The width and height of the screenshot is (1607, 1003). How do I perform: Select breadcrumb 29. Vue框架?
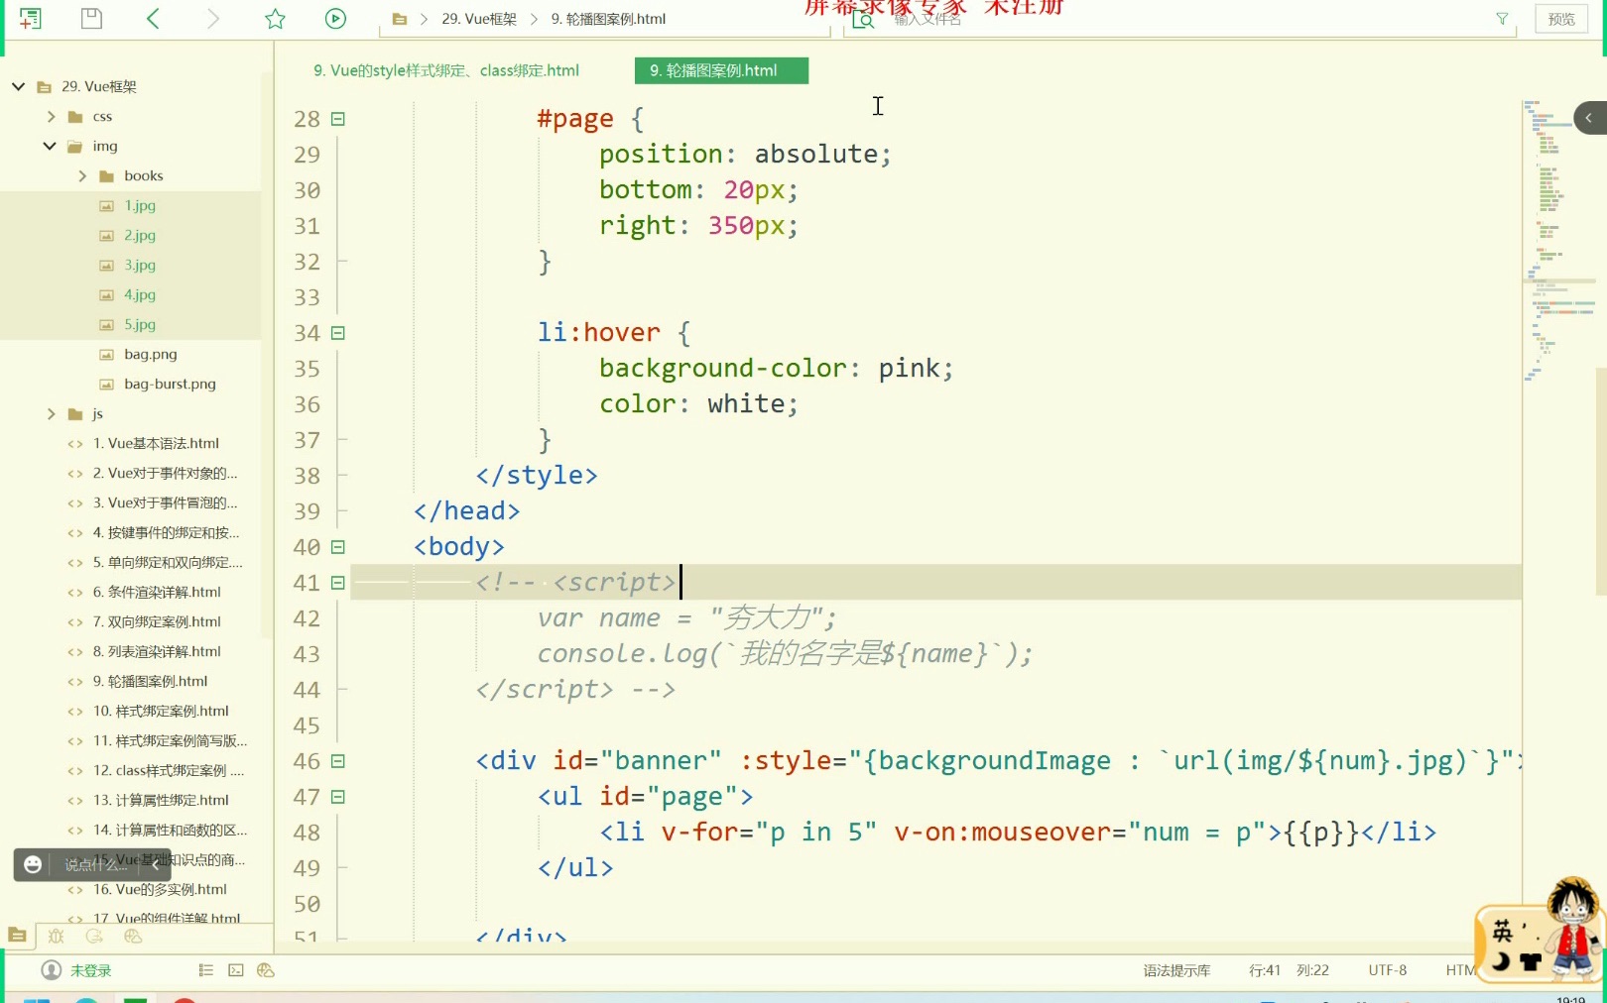(479, 19)
